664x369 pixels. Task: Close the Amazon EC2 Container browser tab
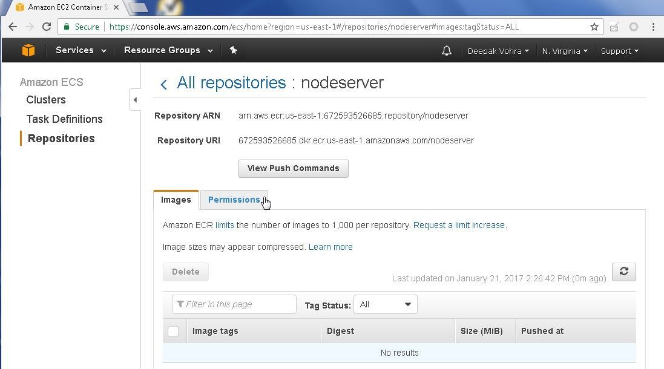(116, 7)
